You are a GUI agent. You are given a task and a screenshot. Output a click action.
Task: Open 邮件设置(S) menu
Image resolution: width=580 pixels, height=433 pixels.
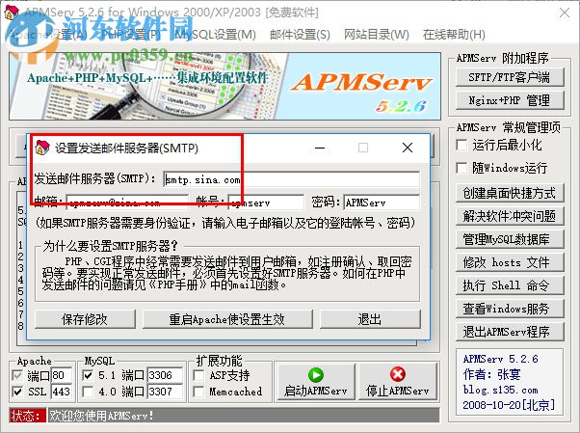pyautogui.click(x=300, y=35)
